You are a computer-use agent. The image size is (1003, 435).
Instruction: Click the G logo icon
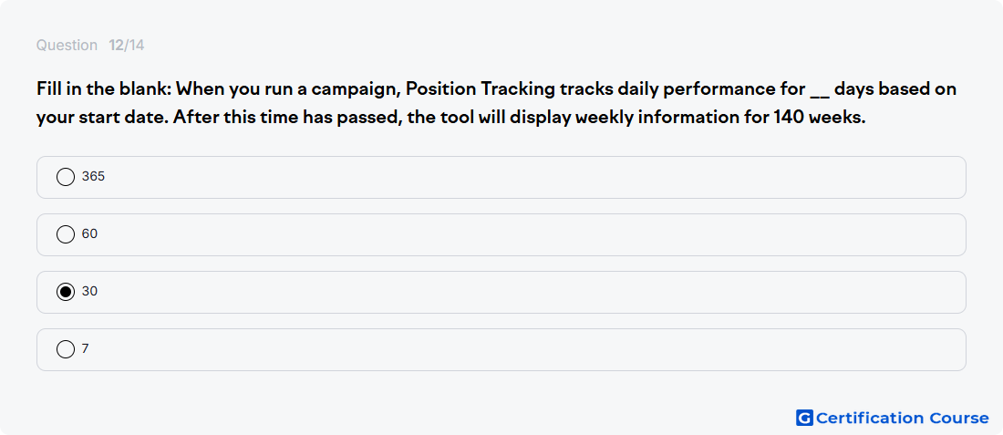pos(804,418)
